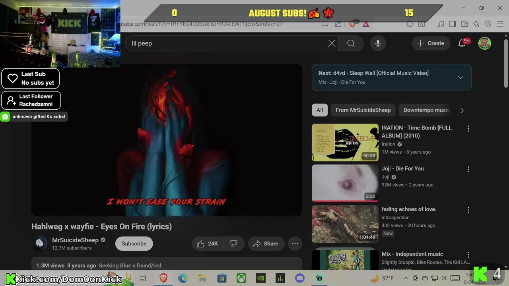Image resolution: width=509 pixels, height=286 pixels.
Task: Open more actions menu beside Share
Action: click(295, 243)
